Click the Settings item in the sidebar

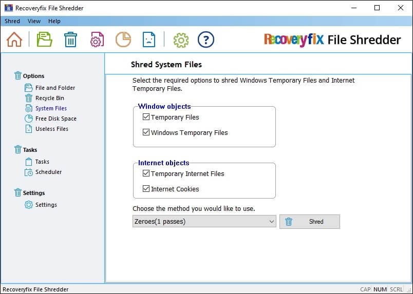click(46, 205)
